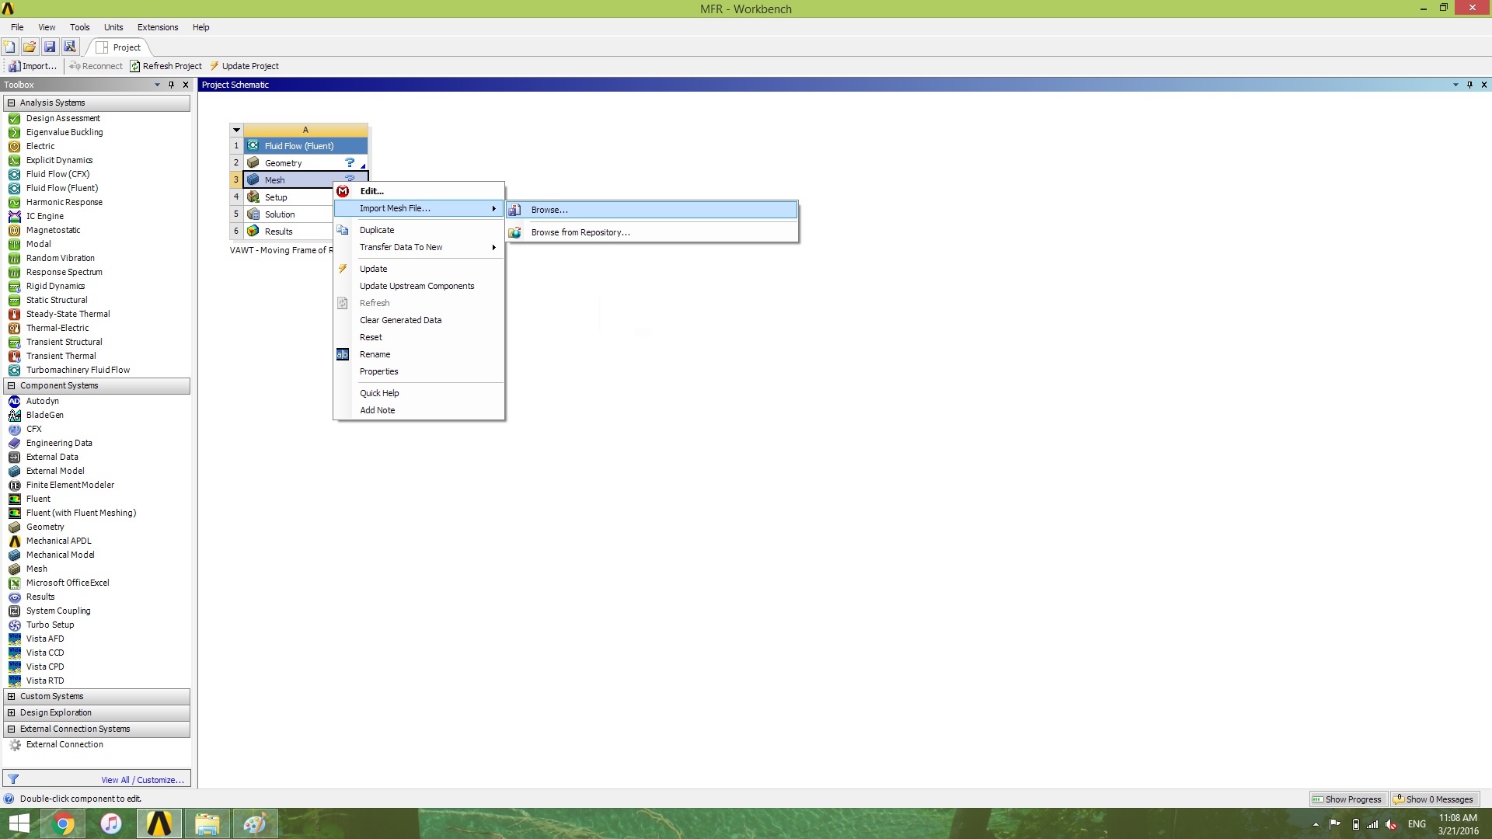
Task: Select Harmonic Response analysis system
Action: [64, 202]
